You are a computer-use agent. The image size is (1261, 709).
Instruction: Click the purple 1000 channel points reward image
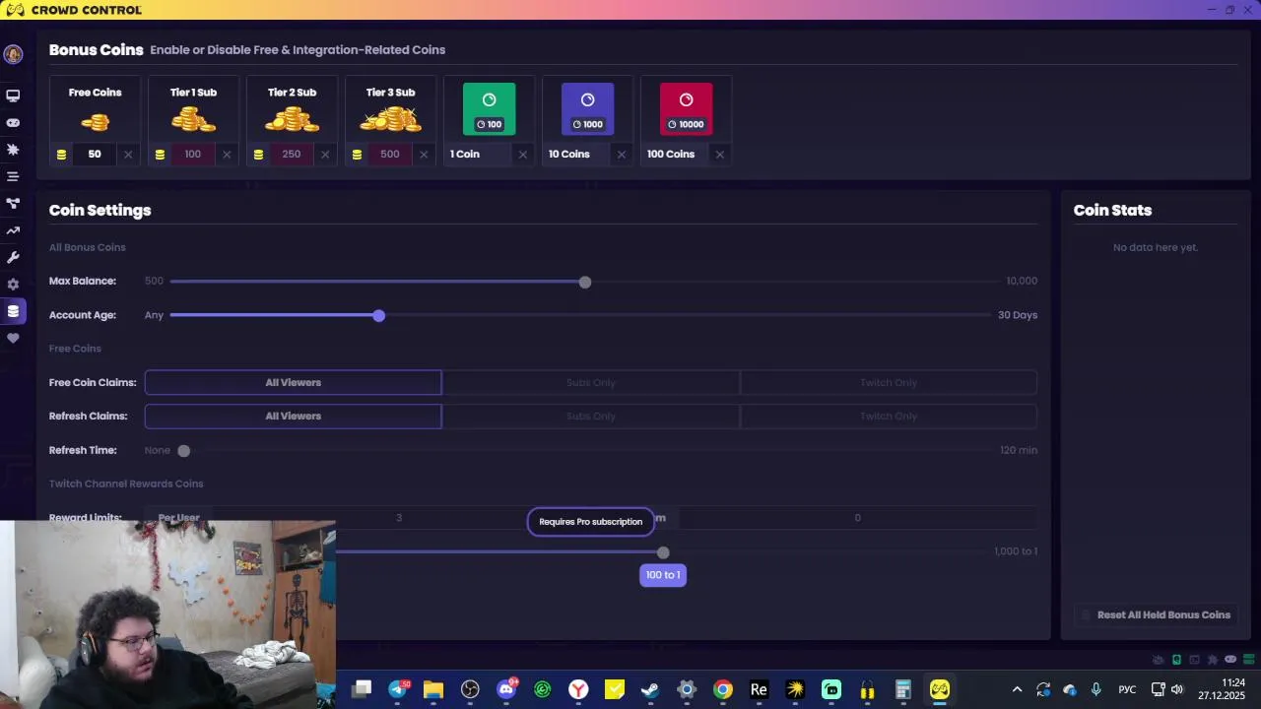587,109
